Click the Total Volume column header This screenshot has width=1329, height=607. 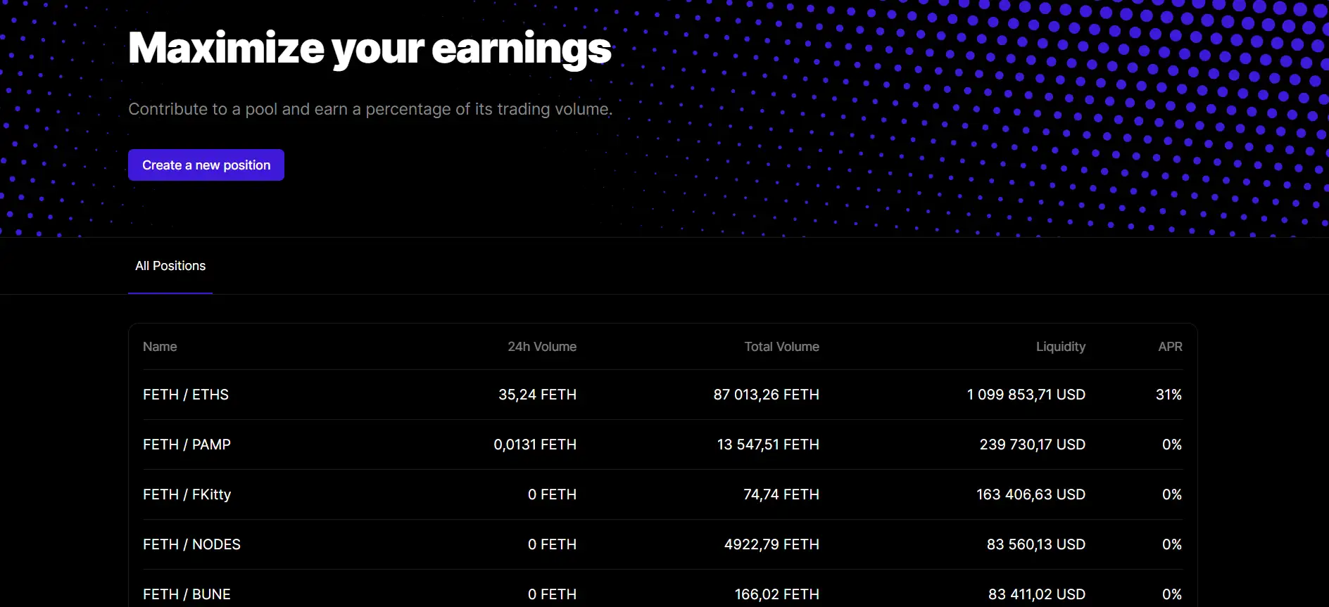coord(781,347)
